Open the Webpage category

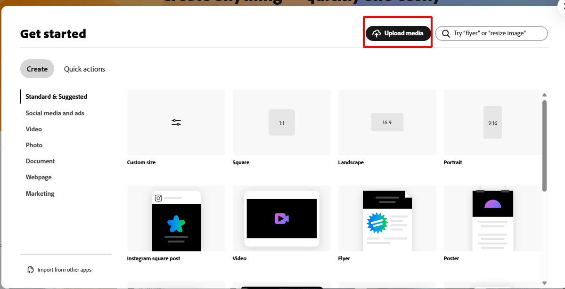tap(39, 177)
